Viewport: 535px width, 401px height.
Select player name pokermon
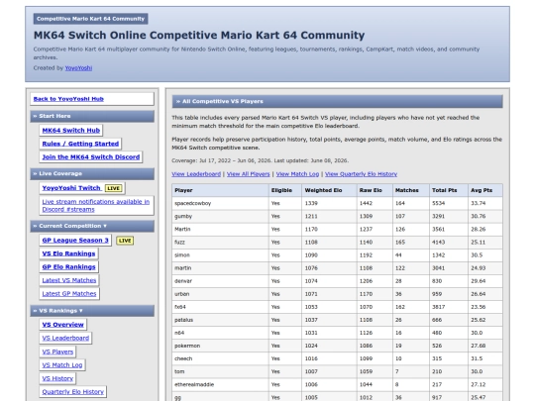[187, 346]
